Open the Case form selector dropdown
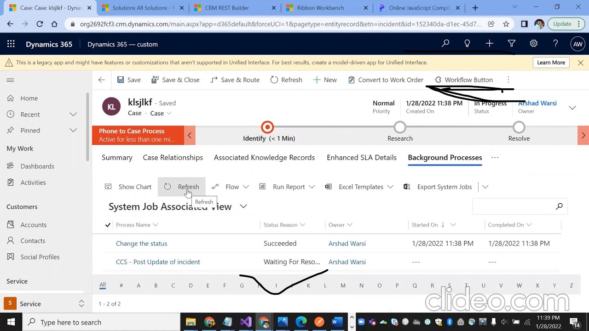589x331 pixels. pos(161,113)
